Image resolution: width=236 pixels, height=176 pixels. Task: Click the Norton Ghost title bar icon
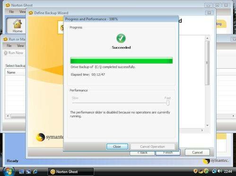coord(8,5)
